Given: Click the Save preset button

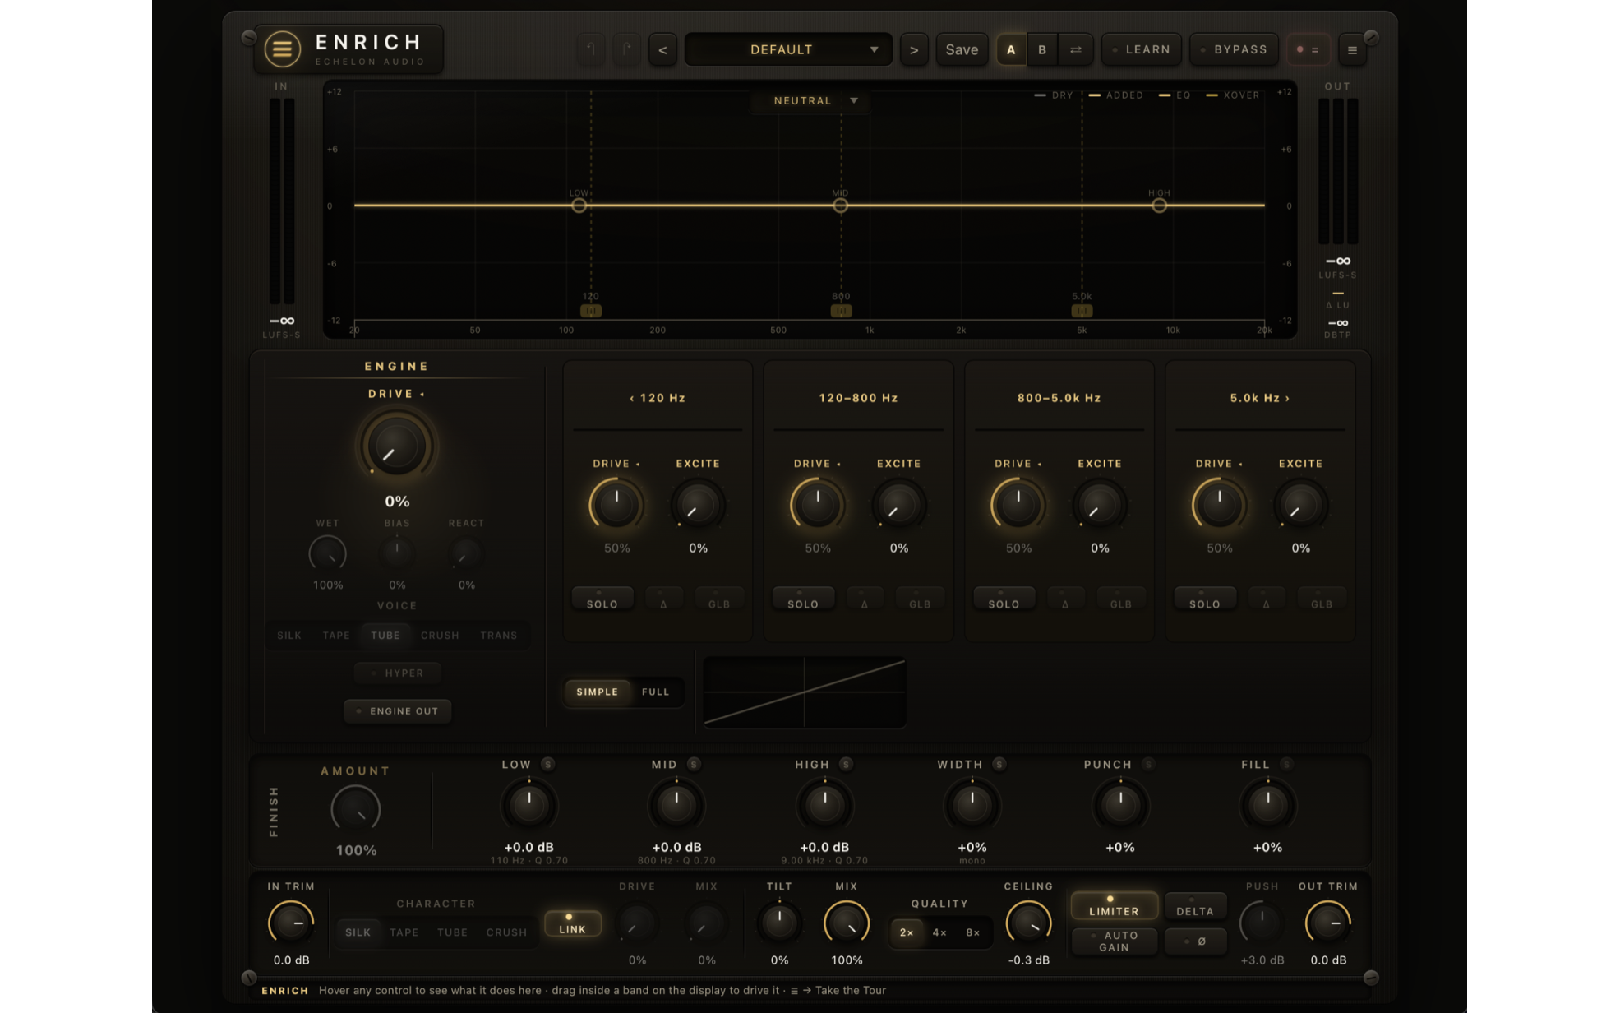Looking at the screenshot, I should [x=962, y=50].
